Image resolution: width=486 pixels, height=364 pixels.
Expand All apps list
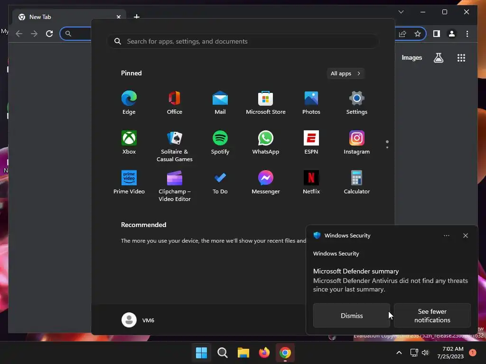[x=346, y=73]
